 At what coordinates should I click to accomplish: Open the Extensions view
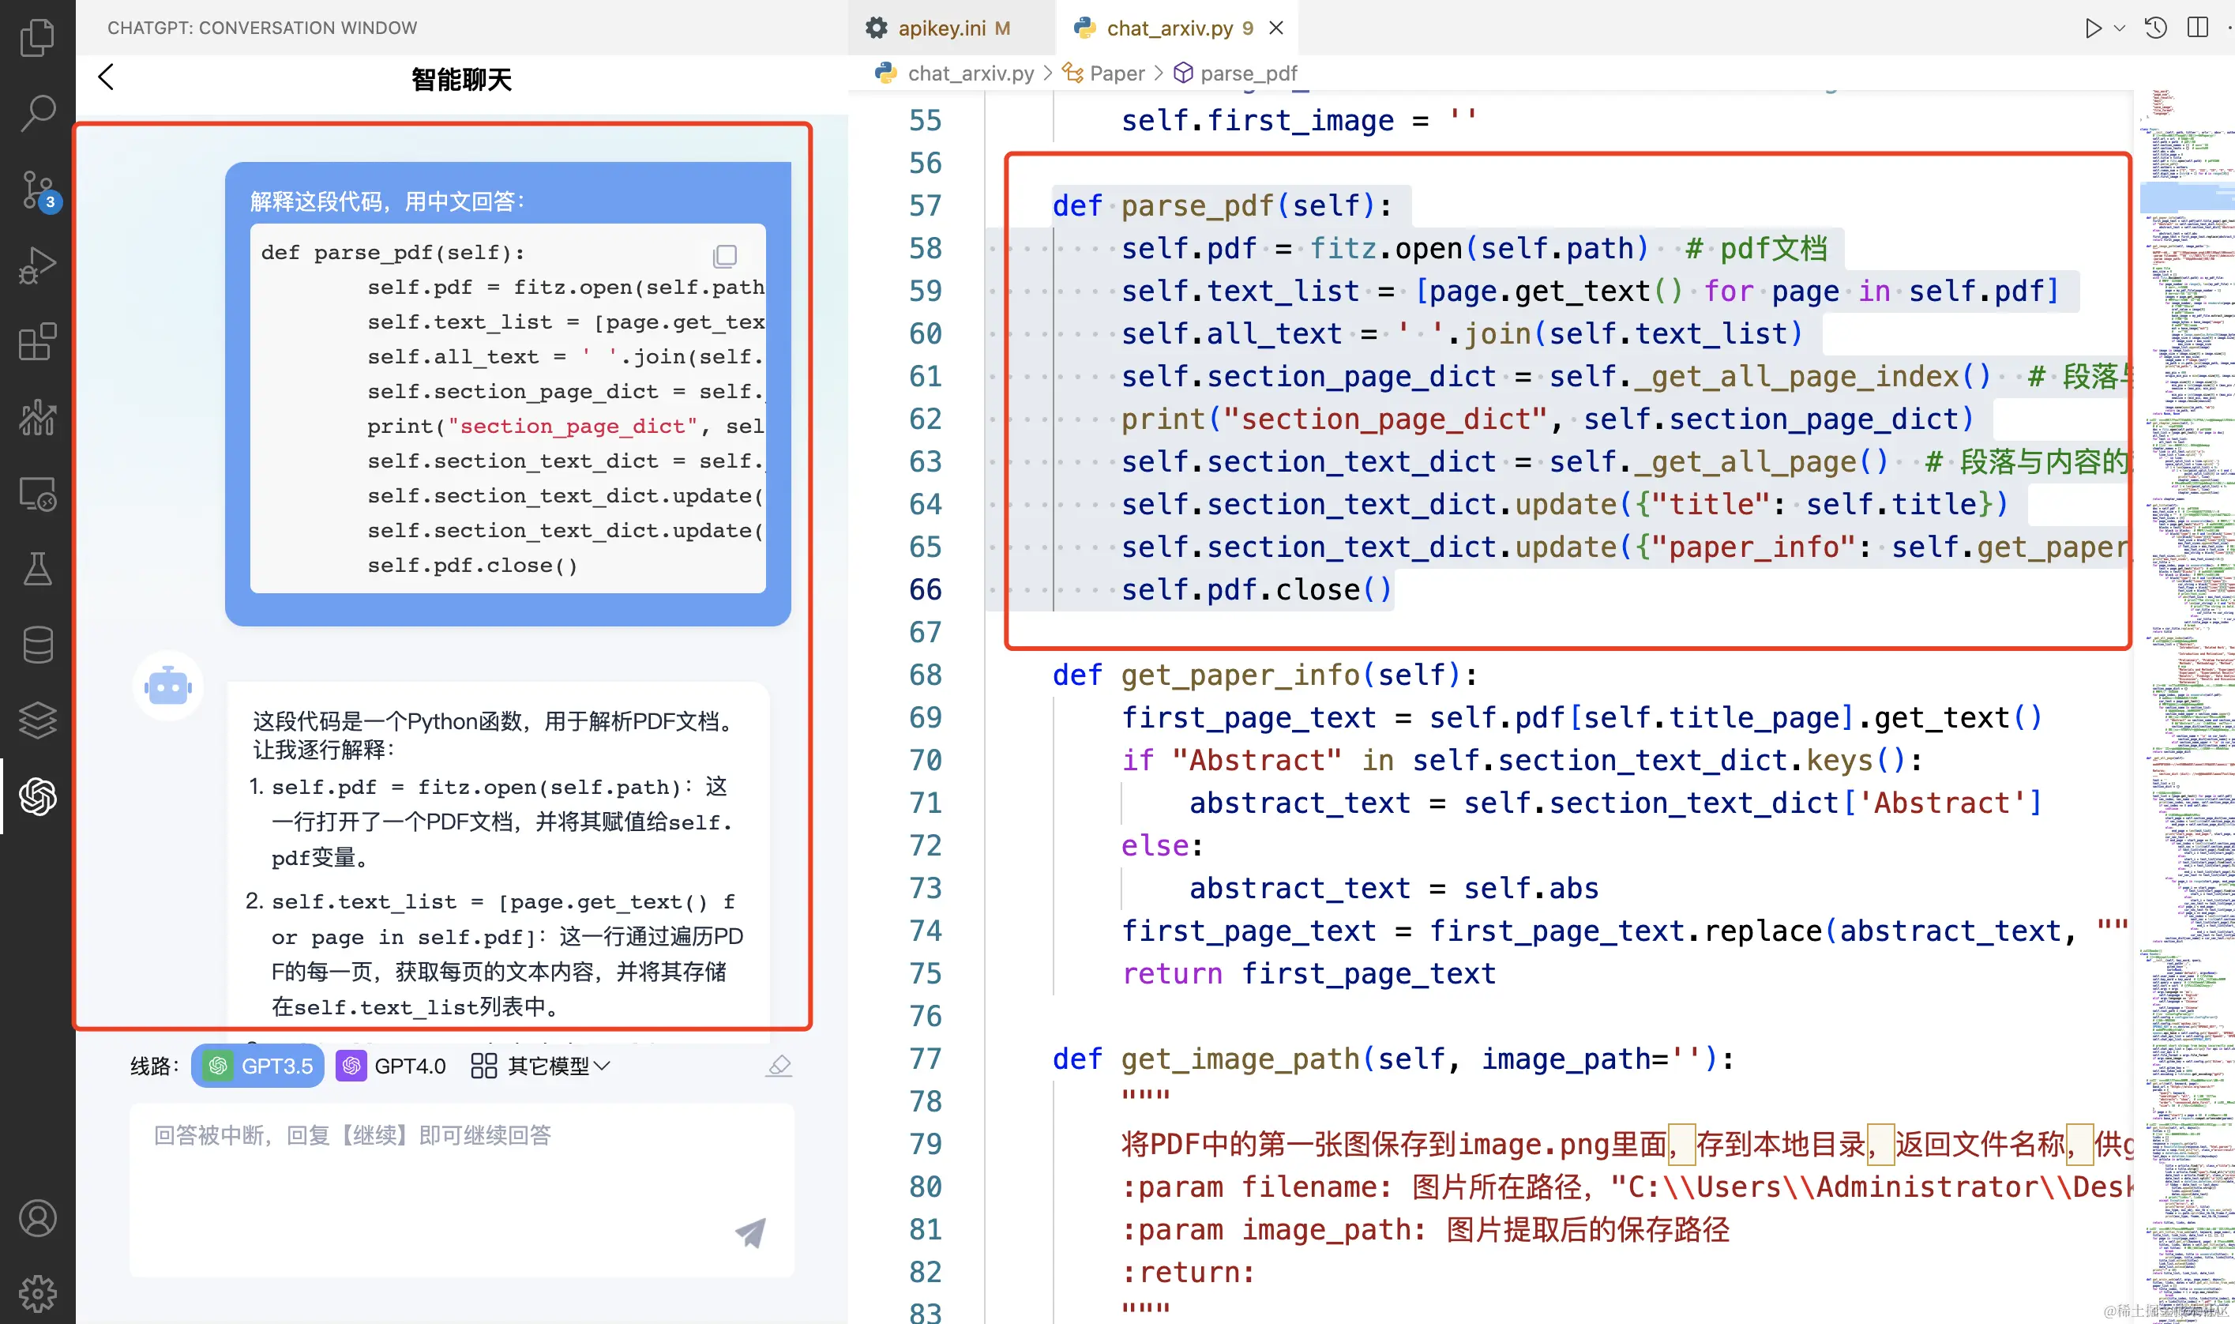(36, 342)
